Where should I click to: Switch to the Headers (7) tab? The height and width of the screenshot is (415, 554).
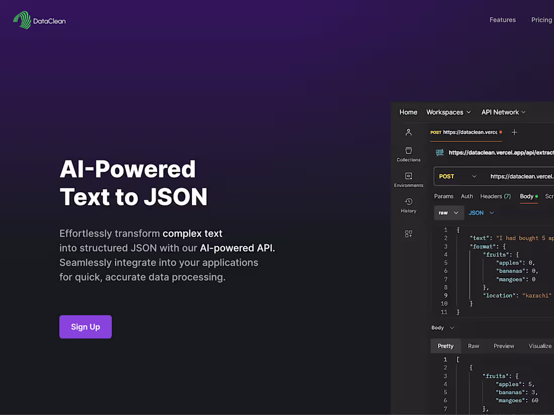(x=496, y=196)
